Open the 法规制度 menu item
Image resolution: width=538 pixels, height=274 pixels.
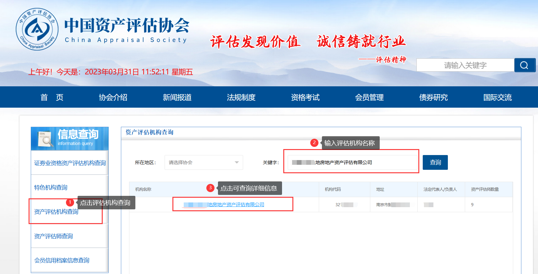click(x=241, y=97)
